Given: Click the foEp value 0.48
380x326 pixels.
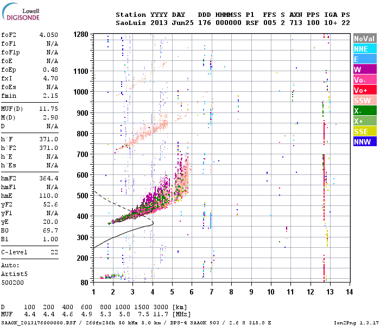Looking at the screenshot, I should pos(50,70).
